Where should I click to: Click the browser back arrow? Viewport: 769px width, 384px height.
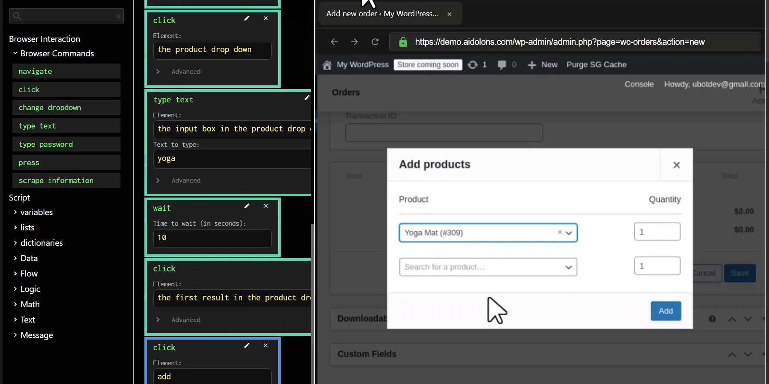tap(334, 41)
